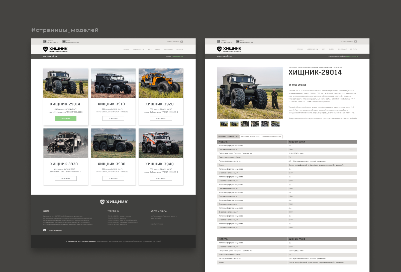The width and height of the screenshot is (401, 272).
Task: Click the phone icon on the ХИЩНИК-29014 detail page
Action: click(219, 42)
